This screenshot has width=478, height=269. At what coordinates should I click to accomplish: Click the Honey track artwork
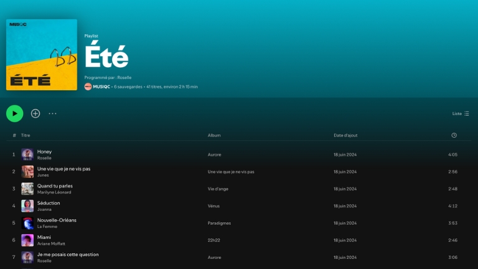[x=27, y=154]
